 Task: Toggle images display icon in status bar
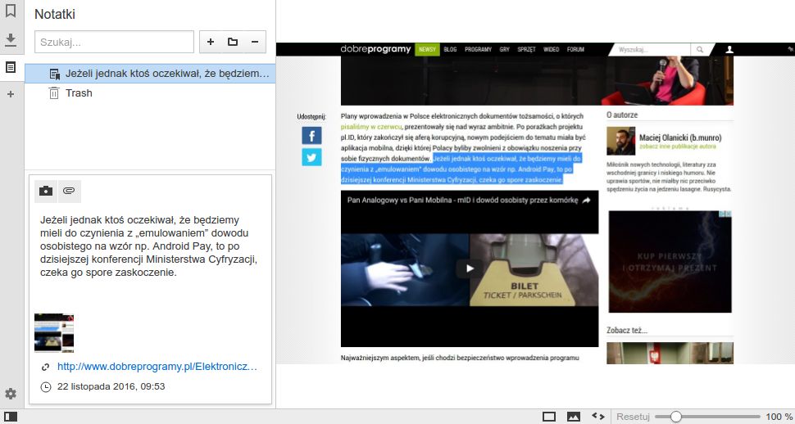click(x=574, y=417)
